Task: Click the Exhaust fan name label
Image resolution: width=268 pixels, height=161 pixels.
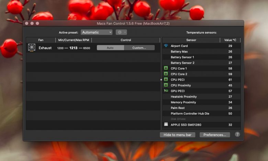Action: [x=45, y=48]
